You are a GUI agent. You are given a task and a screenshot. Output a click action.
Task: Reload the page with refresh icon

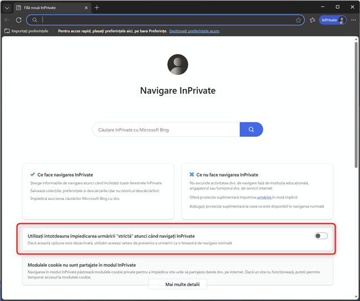tap(19, 20)
